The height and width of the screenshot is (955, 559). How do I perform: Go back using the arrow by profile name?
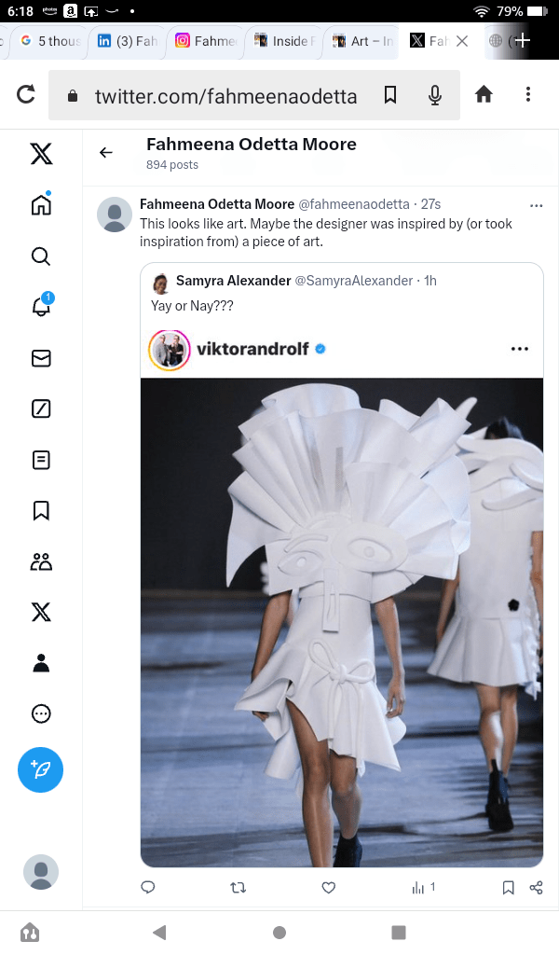(x=106, y=153)
